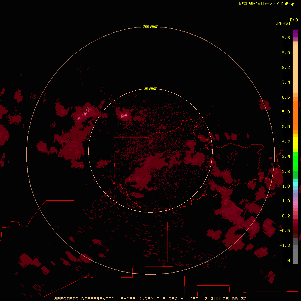
Task: Click the 6.6 value on the color scale
Action: click(286, 97)
